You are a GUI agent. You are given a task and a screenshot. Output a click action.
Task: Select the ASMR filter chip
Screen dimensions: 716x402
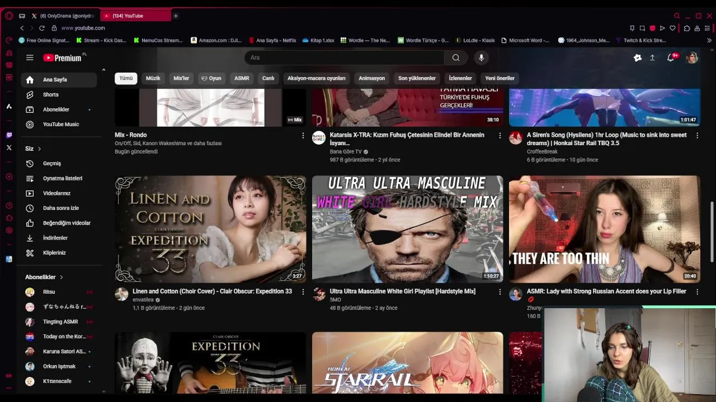242,78
